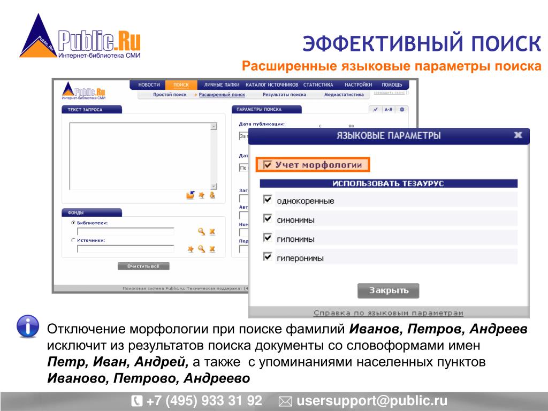Click into the query text area
The image size is (548, 411).
[x=140, y=156]
